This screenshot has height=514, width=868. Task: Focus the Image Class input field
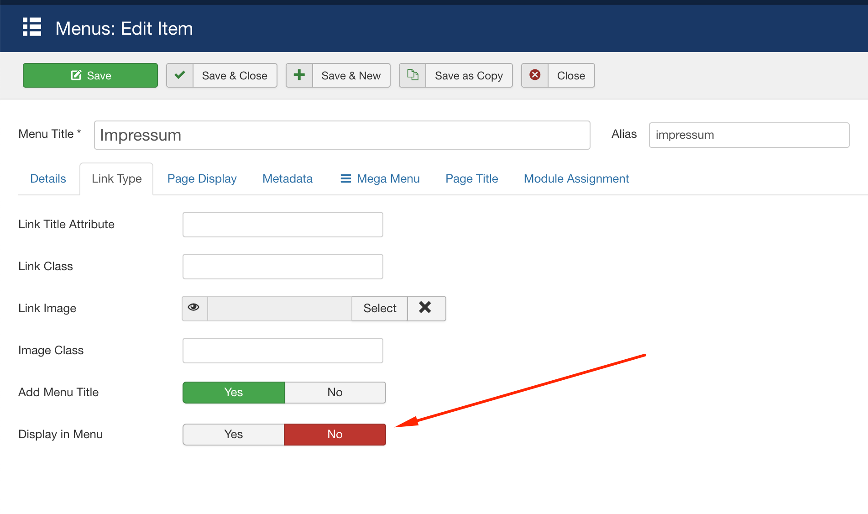pos(282,351)
